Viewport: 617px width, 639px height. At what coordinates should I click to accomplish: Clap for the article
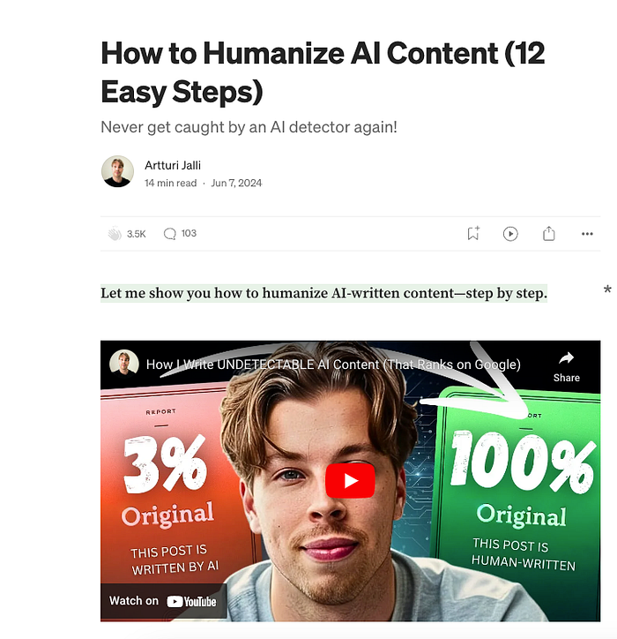115,234
